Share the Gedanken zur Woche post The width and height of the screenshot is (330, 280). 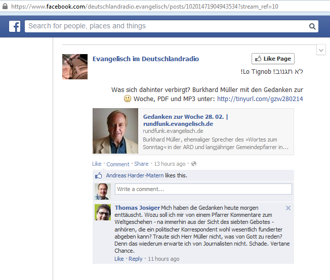click(141, 164)
